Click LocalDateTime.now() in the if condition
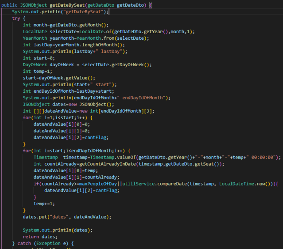This screenshot has width=283, height=249. [x=245, y=184]
